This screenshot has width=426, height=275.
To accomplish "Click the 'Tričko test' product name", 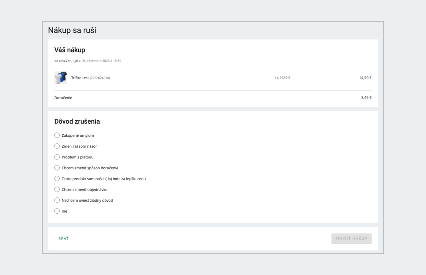I will click(80, 78).
